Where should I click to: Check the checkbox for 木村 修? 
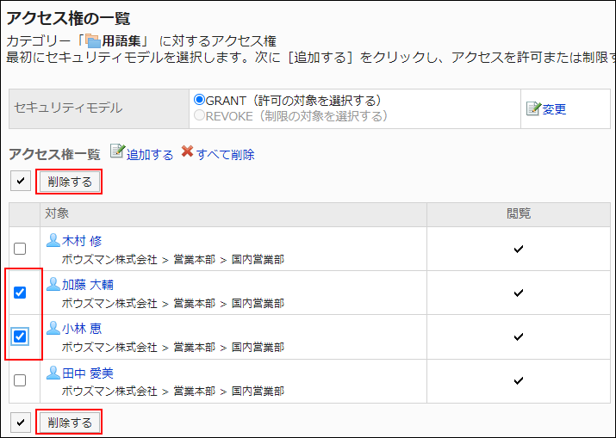20,249
